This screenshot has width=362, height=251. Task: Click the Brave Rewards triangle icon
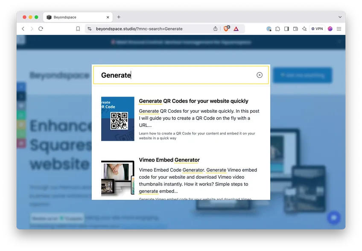click(236, 29)
